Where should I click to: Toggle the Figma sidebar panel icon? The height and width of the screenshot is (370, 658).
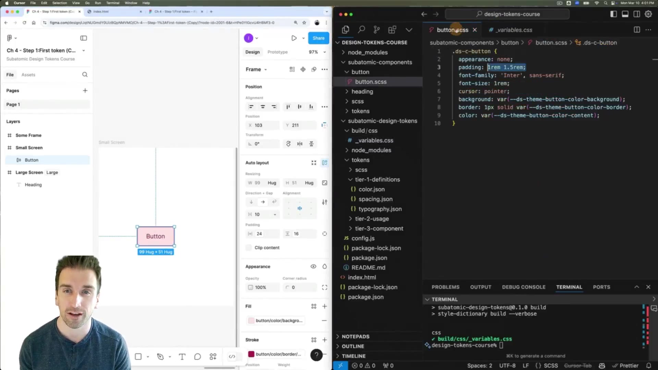[x=84, y=38]
